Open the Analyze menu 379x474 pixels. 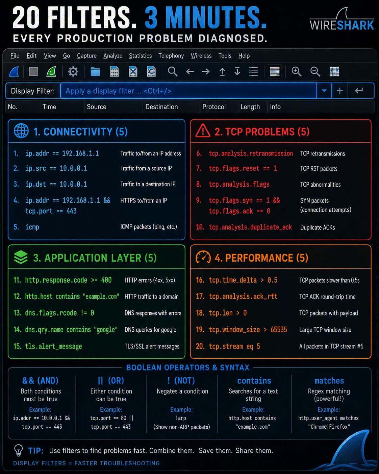[113, 56]
